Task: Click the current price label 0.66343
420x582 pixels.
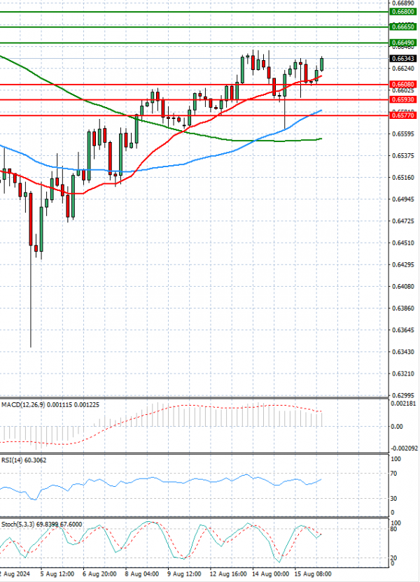Action: click(x=403, y=59)
